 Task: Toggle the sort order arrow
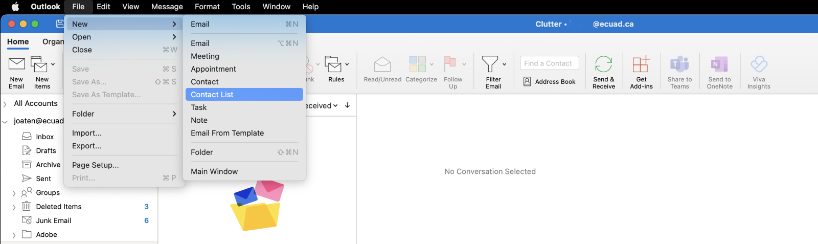pos(348,105)
